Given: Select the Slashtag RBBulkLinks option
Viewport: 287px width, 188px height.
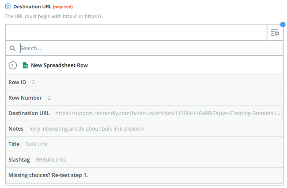Looking at the screenshot, I should tap(144, 160).
